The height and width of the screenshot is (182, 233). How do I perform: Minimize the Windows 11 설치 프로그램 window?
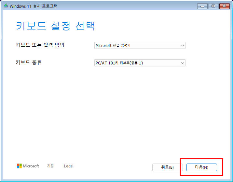tap(202, 6)
